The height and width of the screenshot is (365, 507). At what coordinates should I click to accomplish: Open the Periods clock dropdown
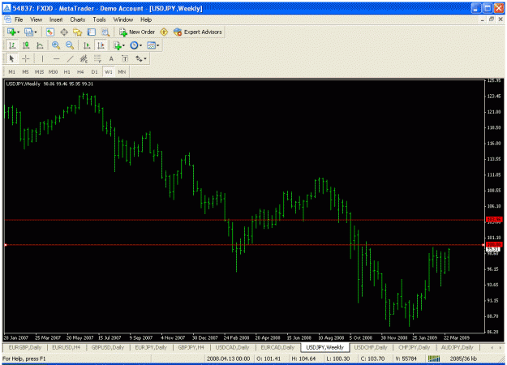135,45
